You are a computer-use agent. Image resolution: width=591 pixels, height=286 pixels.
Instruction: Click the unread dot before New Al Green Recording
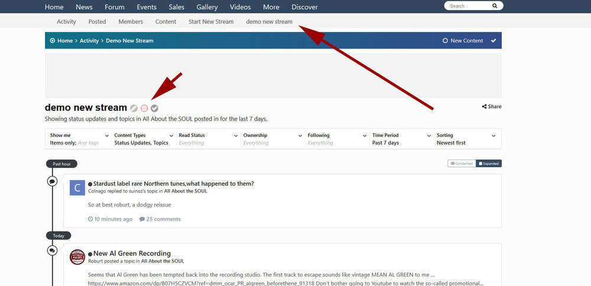point(90,254)
